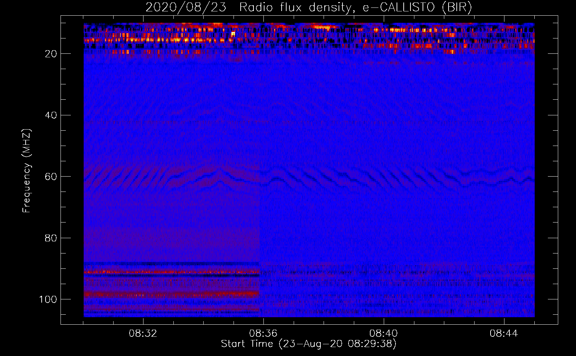Click the plot title 'Radio flux density, e-CALLISTO (BIR)'
576x356 pixels.
click(355, 7)
